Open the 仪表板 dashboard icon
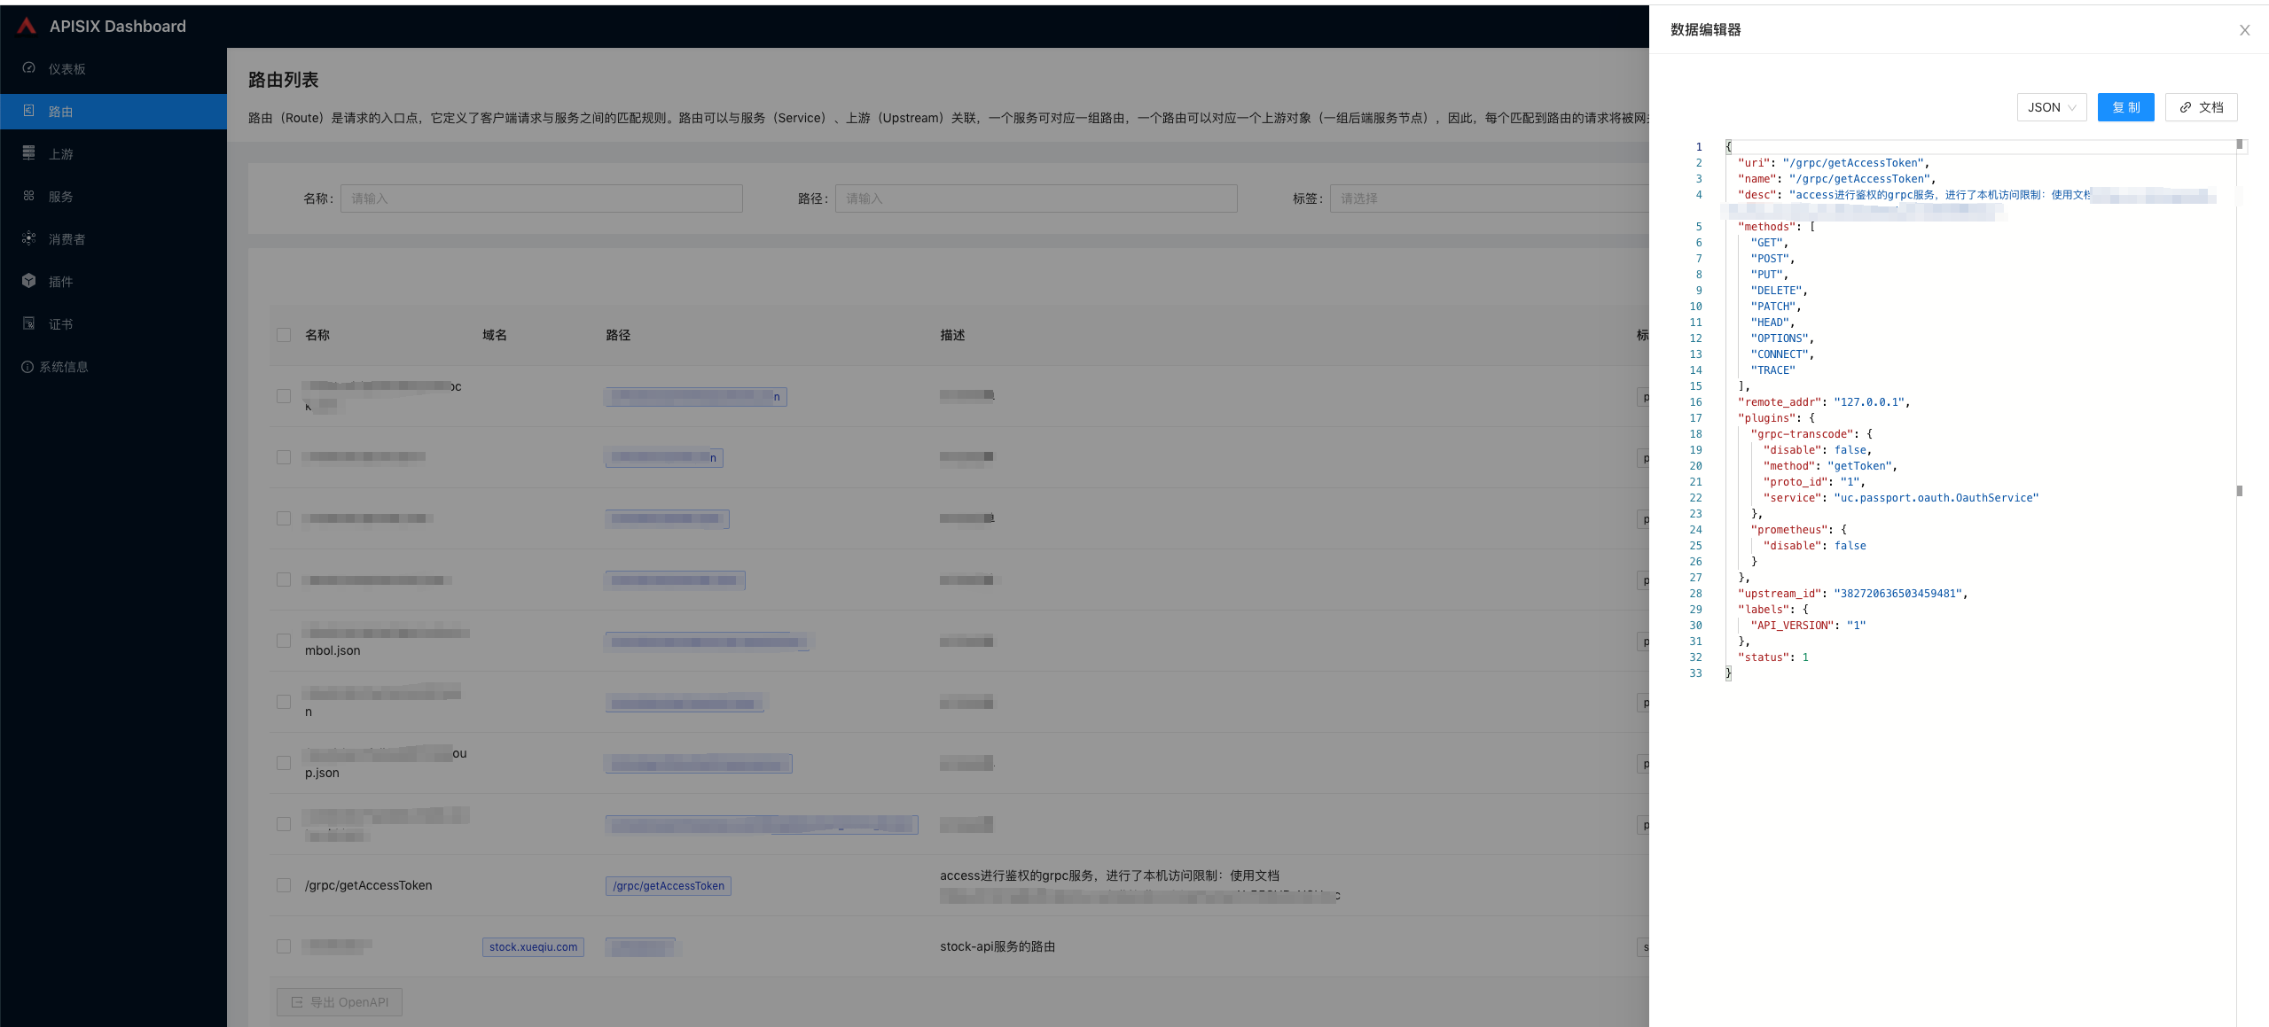 (x=29, y=68)
